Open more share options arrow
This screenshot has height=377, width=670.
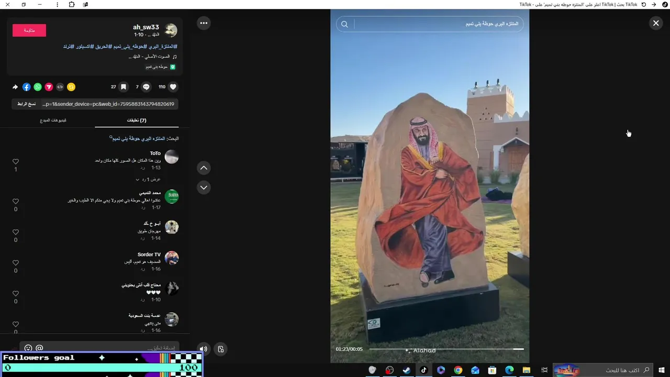(x=15, y=87)
